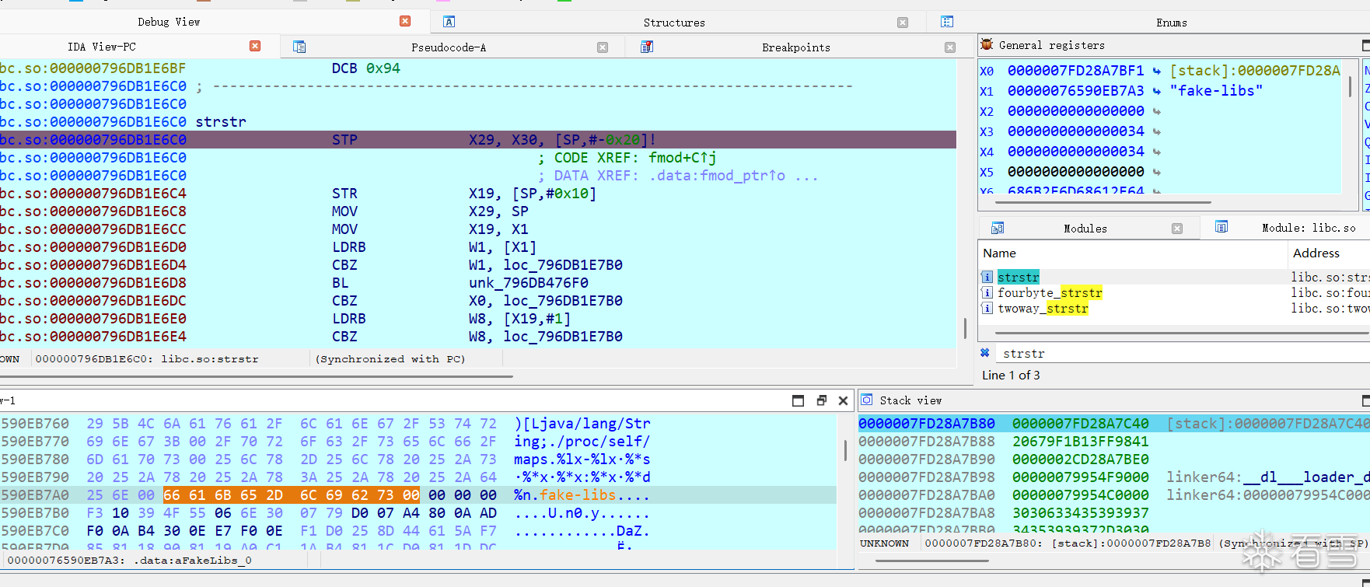This screenshot has height=587, width=1370.
Task: Maximize the hex view panel
Action: pyautogui.click(x=798, y=400)
